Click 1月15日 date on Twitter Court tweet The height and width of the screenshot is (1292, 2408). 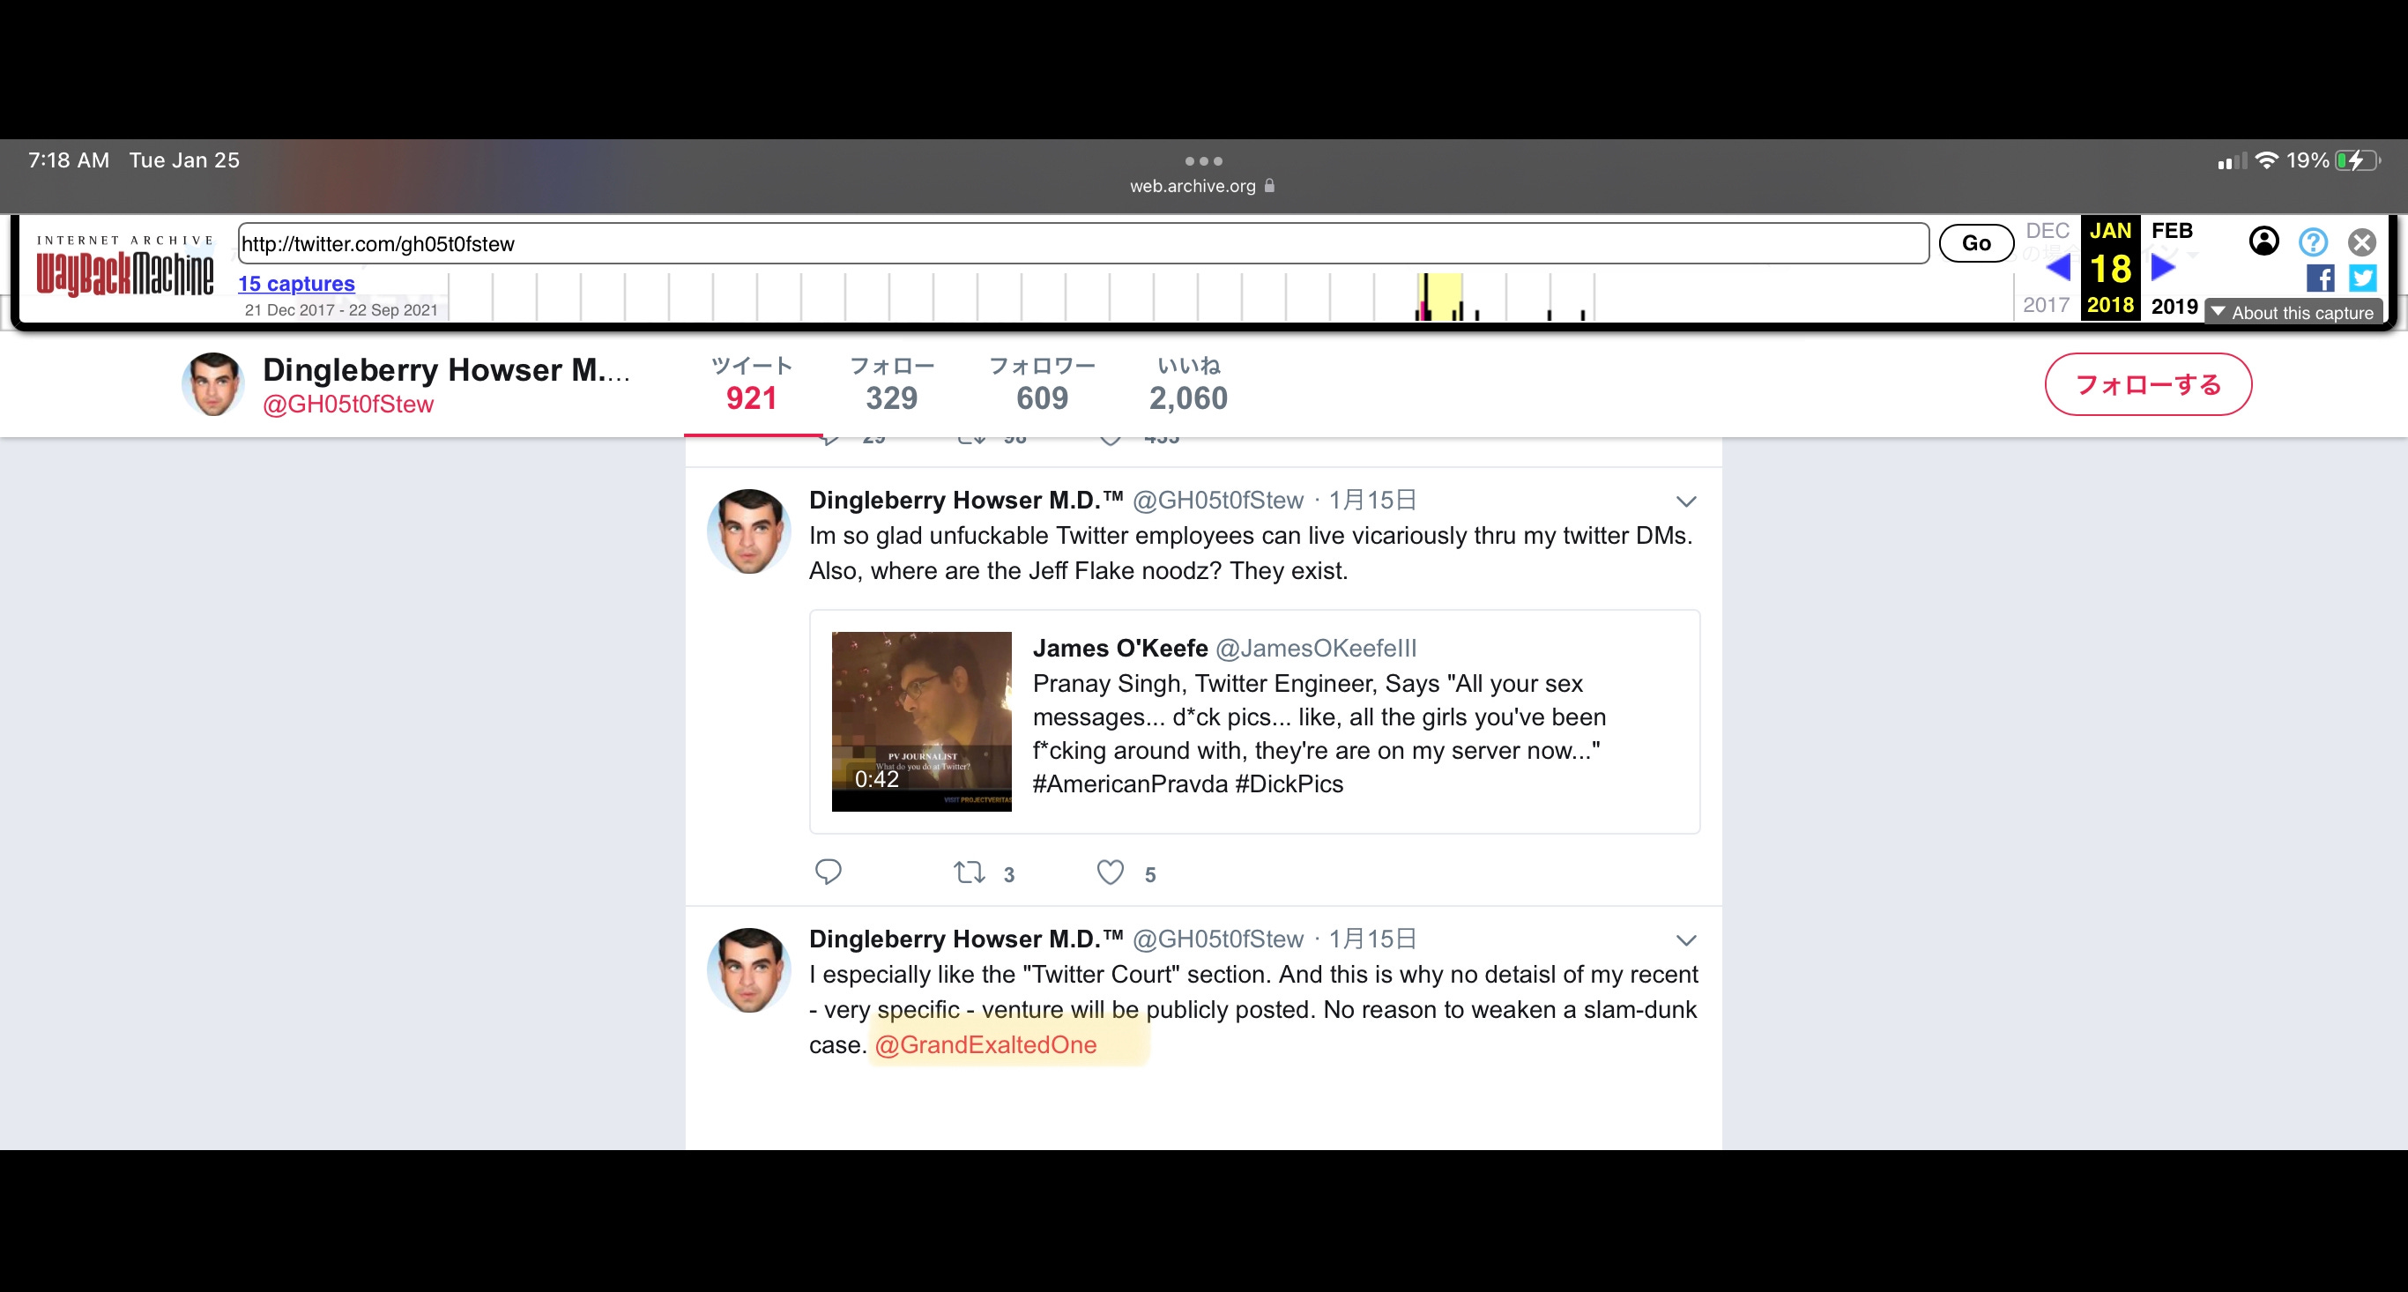[x=1372, y=939]
